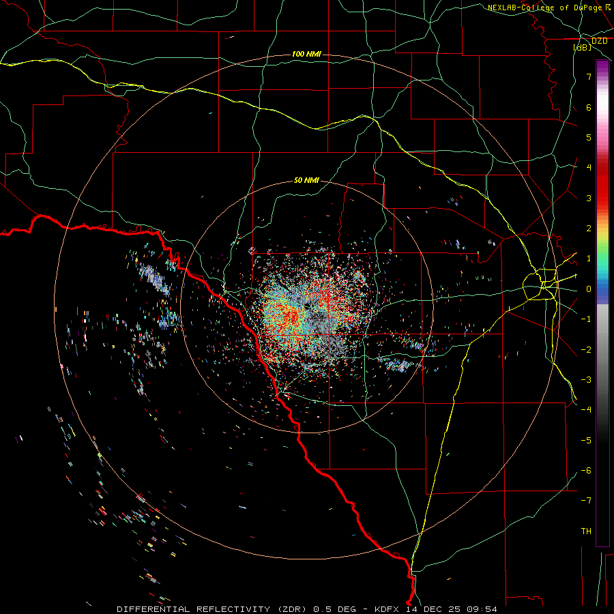614x614 pixels.
Task: Click the 5 value on color scale
Action: 589,137
